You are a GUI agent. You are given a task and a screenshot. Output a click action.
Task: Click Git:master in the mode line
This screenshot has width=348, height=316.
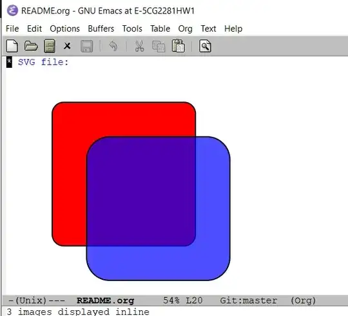pyautogui.click(x=248, y=300)
